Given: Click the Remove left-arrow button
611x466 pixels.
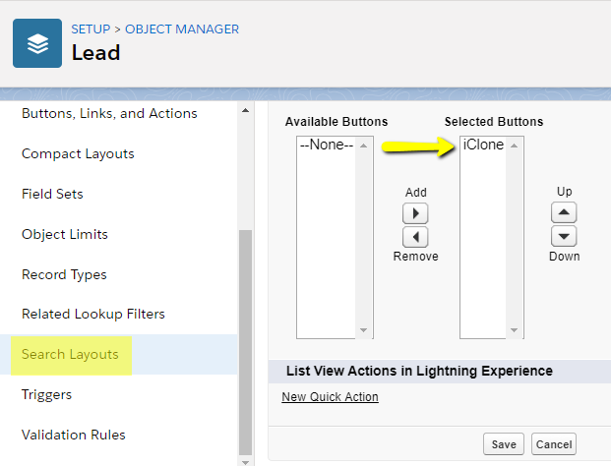Looking at the screenshot, I should (x=415, y=237).
